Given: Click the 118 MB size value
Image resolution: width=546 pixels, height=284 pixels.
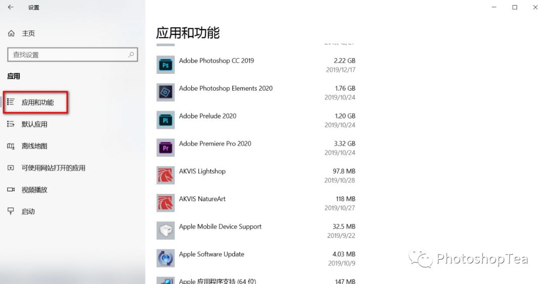Looking at the screenshot, I should (345, 199).
